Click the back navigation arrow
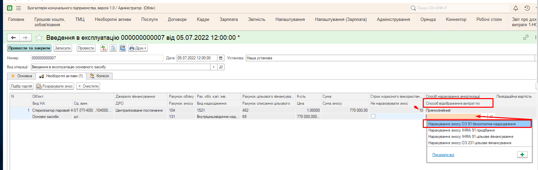Screen dimensions: 538x170 pos(13,37)
